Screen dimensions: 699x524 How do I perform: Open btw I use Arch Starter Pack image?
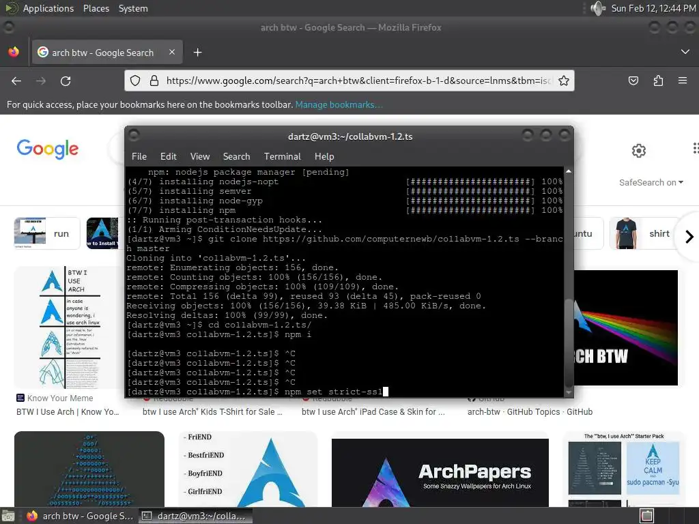[624, 469]
